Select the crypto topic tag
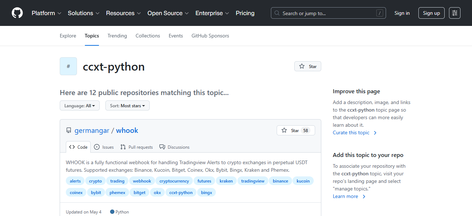472x216 pixels. coord(95,181)
